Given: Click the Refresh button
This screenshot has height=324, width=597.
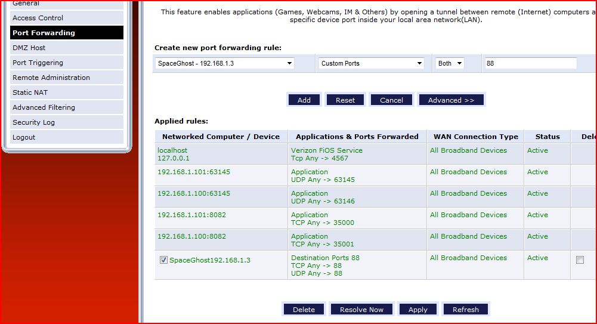Looking at the screenshot, I should pyautogui.click(x=466, y=309).
